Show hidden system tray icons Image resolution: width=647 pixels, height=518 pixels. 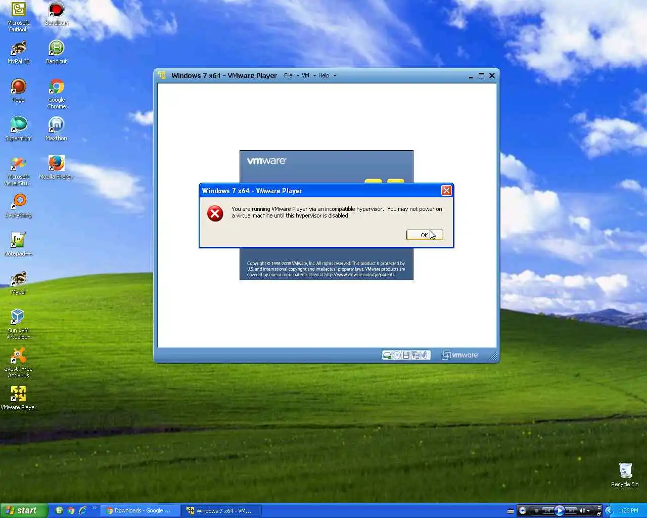(609, 511)
